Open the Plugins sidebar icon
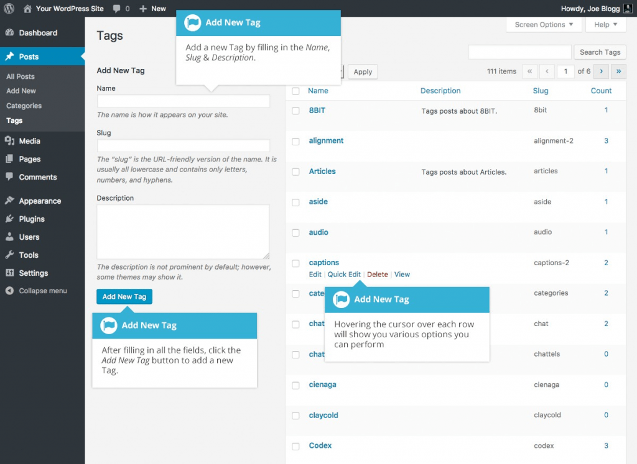 click(x=9, y=219)
